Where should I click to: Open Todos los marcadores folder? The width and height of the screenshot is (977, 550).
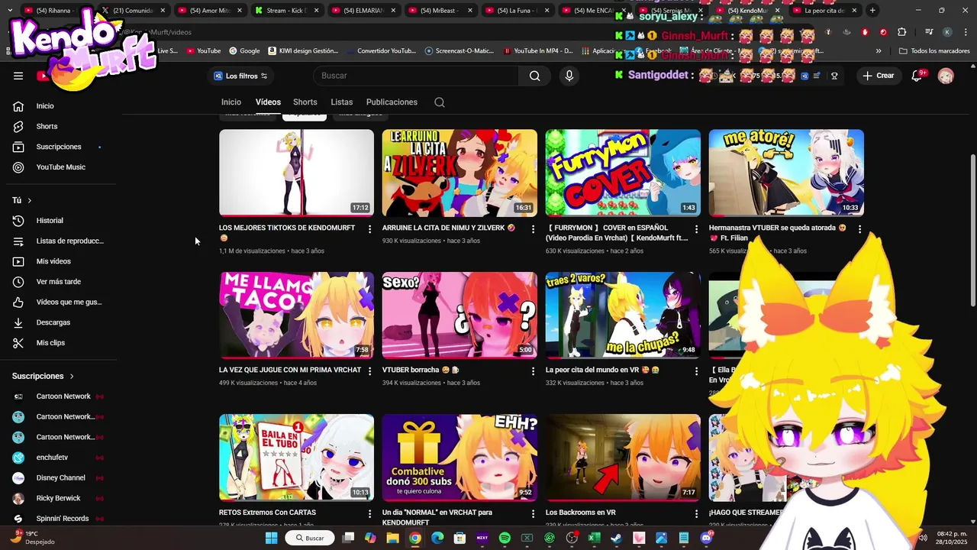point(934,51)
